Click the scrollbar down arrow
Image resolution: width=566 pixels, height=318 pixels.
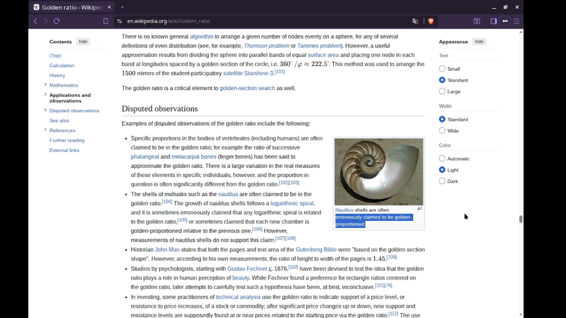click(x=521, y=315)
